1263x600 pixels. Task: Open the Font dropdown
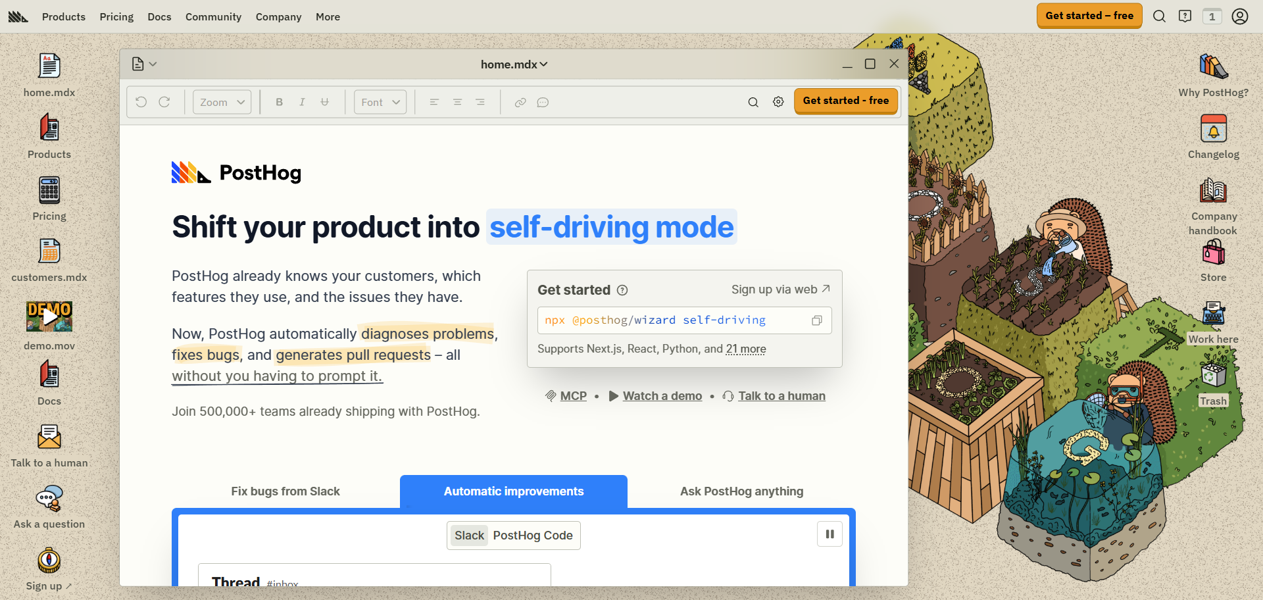click(380, 102)
